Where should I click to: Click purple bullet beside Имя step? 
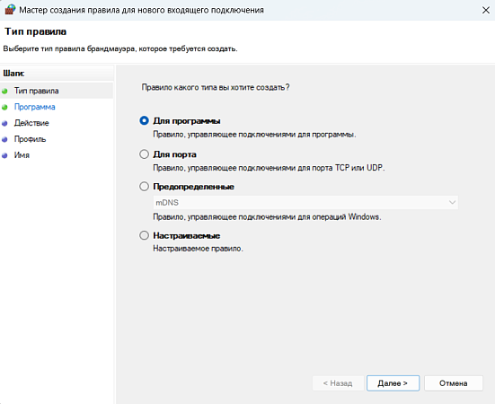(4, 155)
